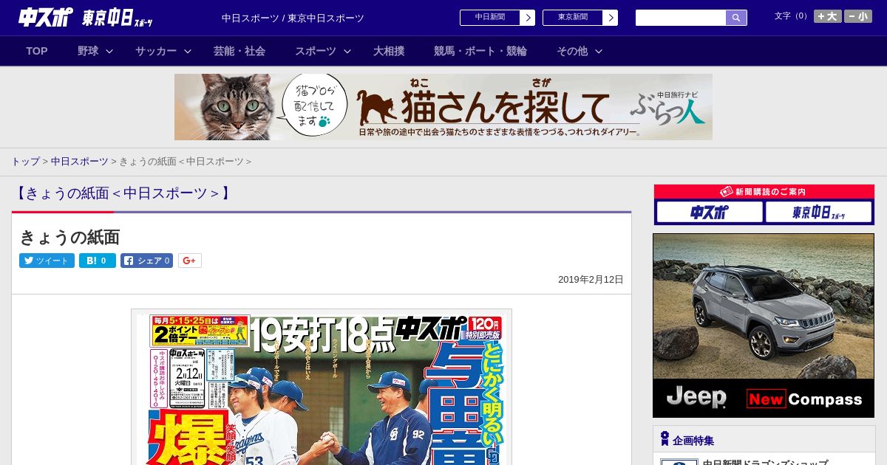Open the その他 navigation menu
This screenshot has width=887, height=465.
[x=572, y=51]
